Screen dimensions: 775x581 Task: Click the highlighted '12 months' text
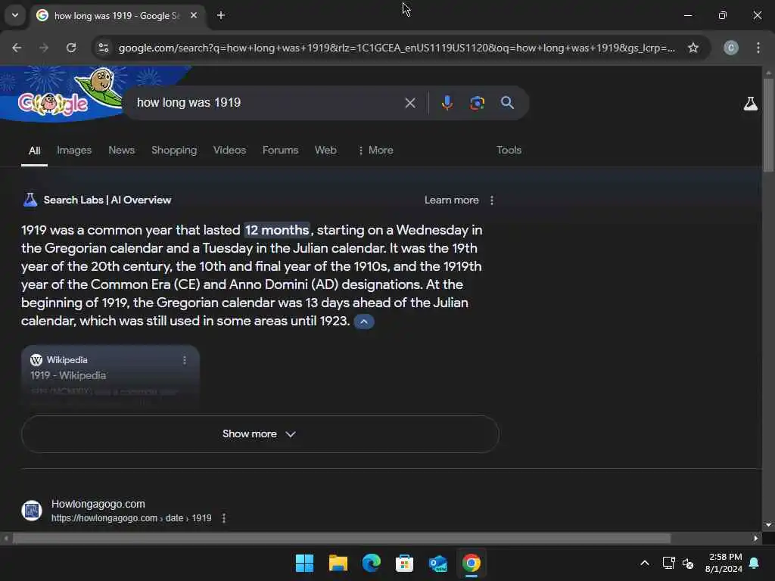coord(277,230)
